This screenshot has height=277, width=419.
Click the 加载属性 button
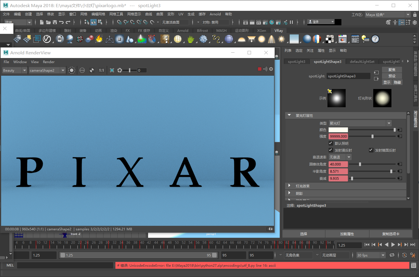(x=347, y=234)
